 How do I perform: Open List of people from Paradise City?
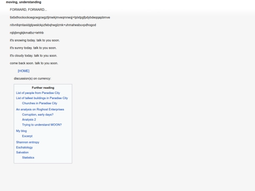pyautogui.click(x=38, y=93)
